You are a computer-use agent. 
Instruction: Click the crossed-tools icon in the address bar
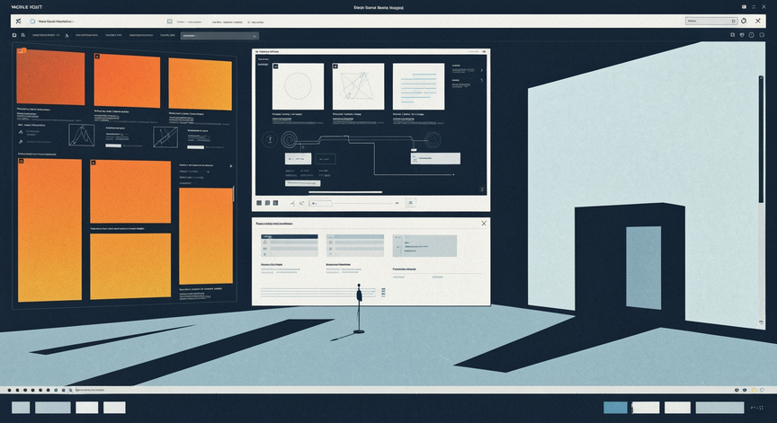click(18, 22)
